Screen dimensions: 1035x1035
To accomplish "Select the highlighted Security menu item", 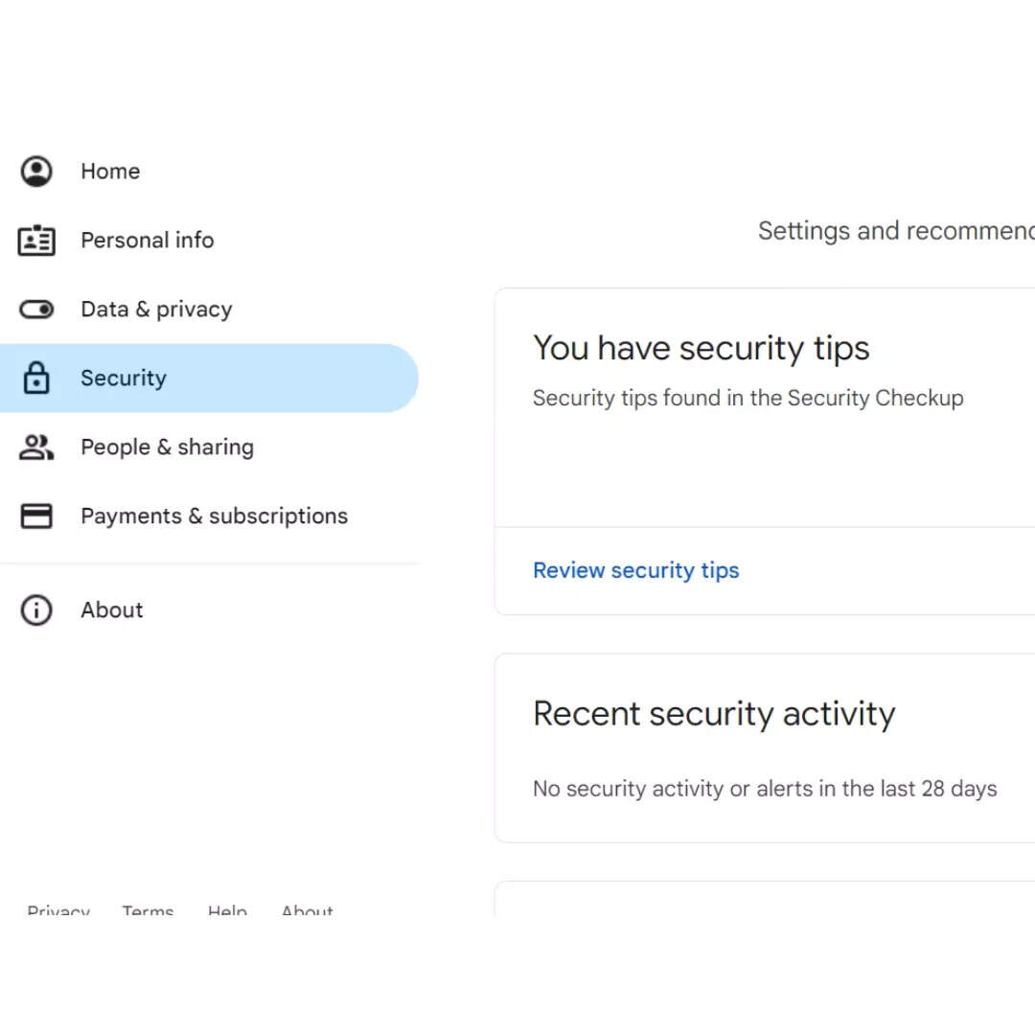I will (x=209, y=379).
